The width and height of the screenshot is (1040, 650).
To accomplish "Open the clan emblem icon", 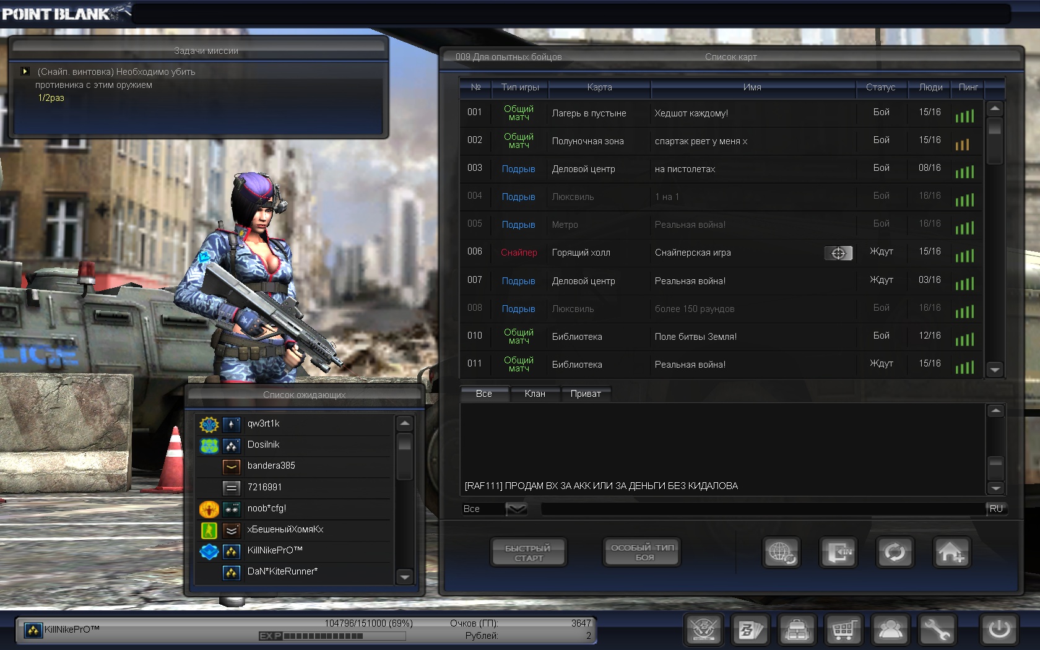I will [x=704, y=630].
